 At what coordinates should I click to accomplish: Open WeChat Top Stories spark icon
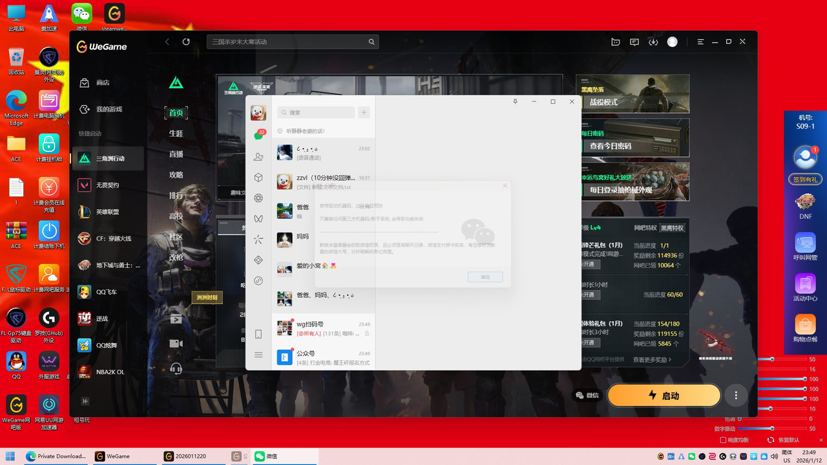click(x=258, y=240)
